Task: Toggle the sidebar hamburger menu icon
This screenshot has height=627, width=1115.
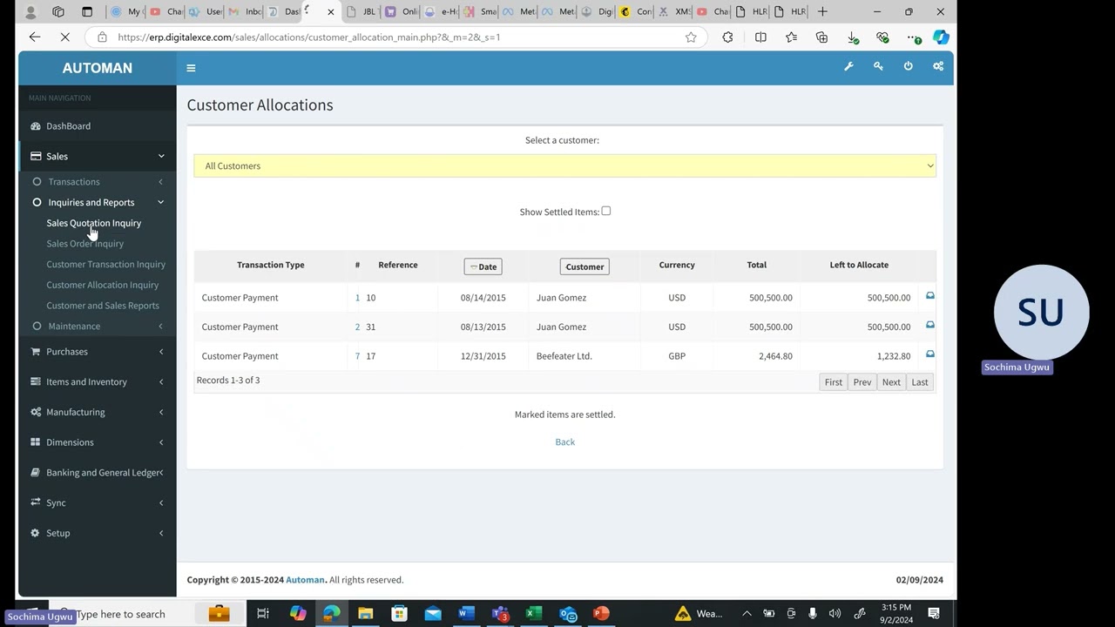Action: tap(191, 68)
